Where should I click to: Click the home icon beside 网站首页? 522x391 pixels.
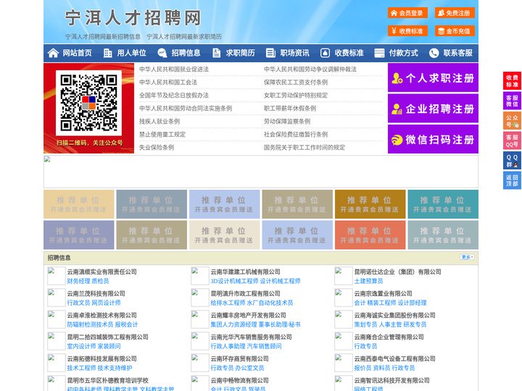pyautogui.click(x=53, y=53)
